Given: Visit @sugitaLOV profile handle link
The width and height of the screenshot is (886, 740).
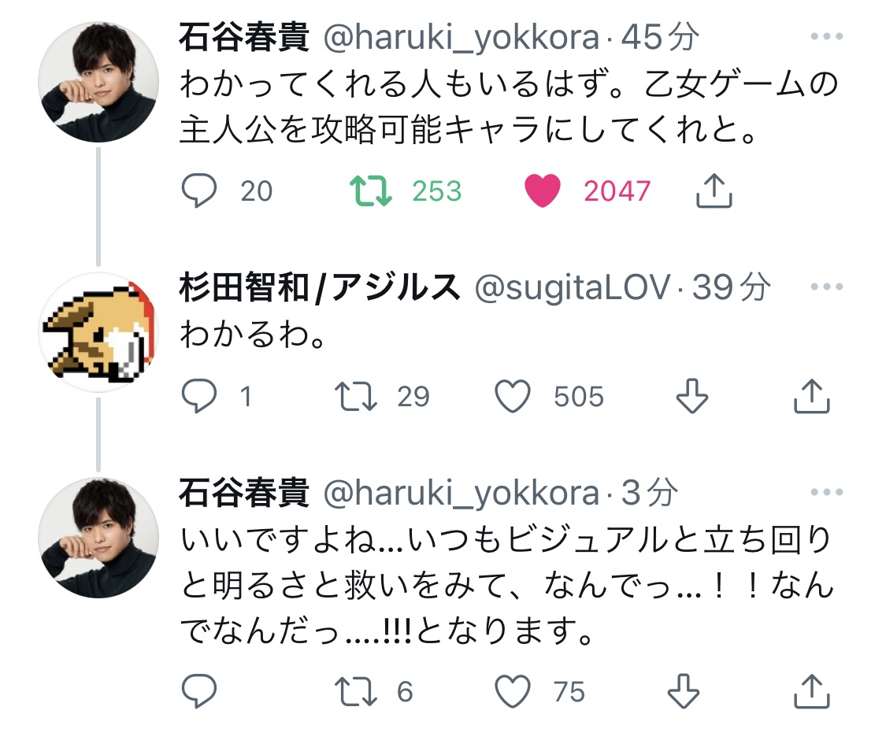Looking at the screenshot, I should pos(573,289).
